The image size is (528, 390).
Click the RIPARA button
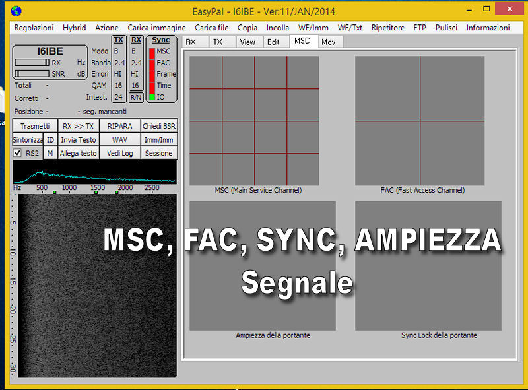point(120,126)
